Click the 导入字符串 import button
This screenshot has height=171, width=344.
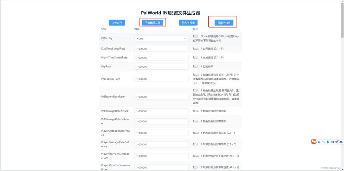[x=188, y=23]
